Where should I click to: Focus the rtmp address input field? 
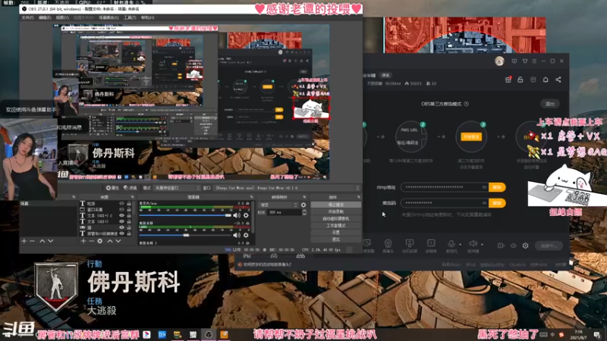coord(445,187)
